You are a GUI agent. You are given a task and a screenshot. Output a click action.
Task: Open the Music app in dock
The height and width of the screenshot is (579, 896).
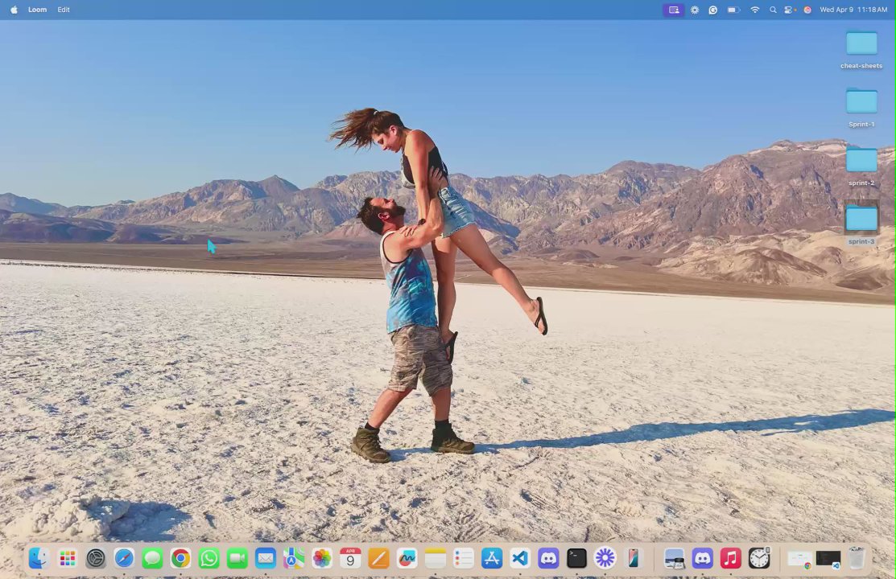730,558
